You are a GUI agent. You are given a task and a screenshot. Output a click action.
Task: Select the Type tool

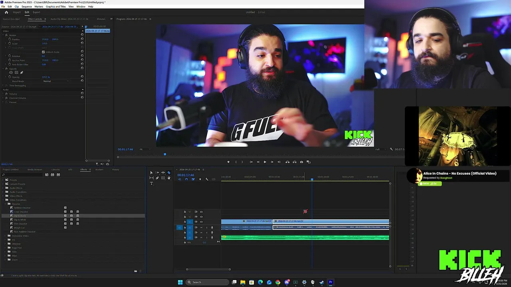coord(151,183)
